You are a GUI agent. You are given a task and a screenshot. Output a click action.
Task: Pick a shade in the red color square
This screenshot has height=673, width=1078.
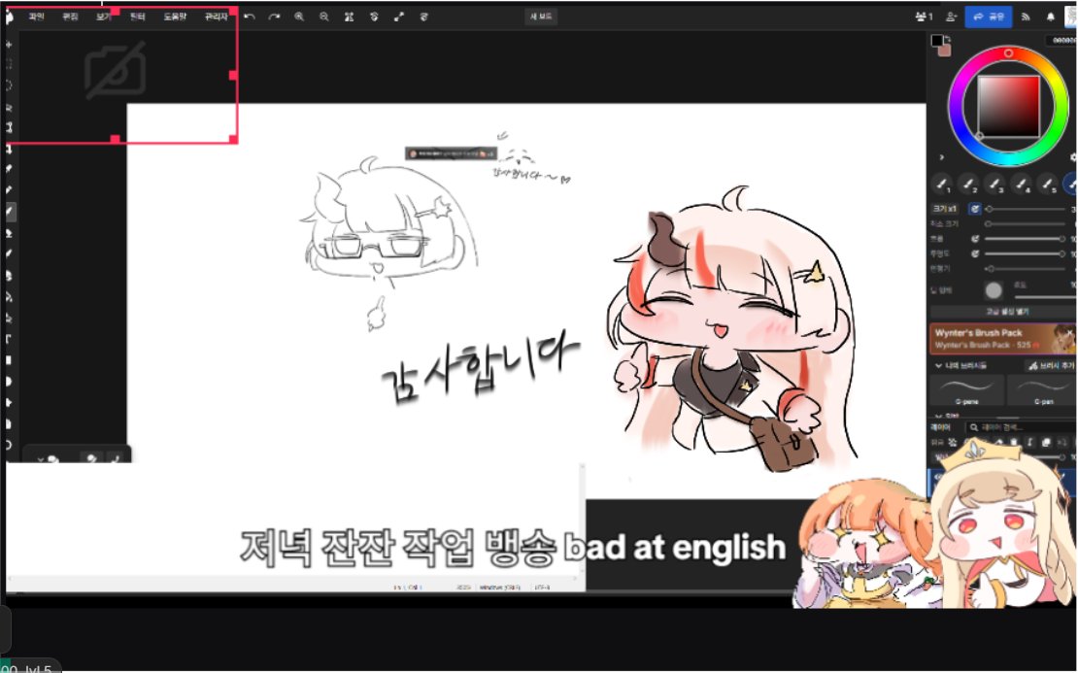point(1009,107)
